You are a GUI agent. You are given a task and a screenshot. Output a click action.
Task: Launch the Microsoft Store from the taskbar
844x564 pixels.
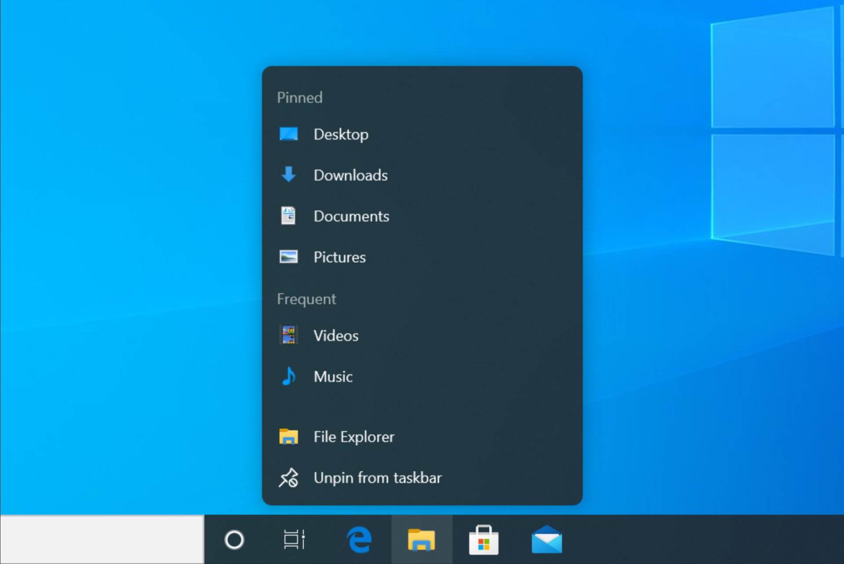484,540
